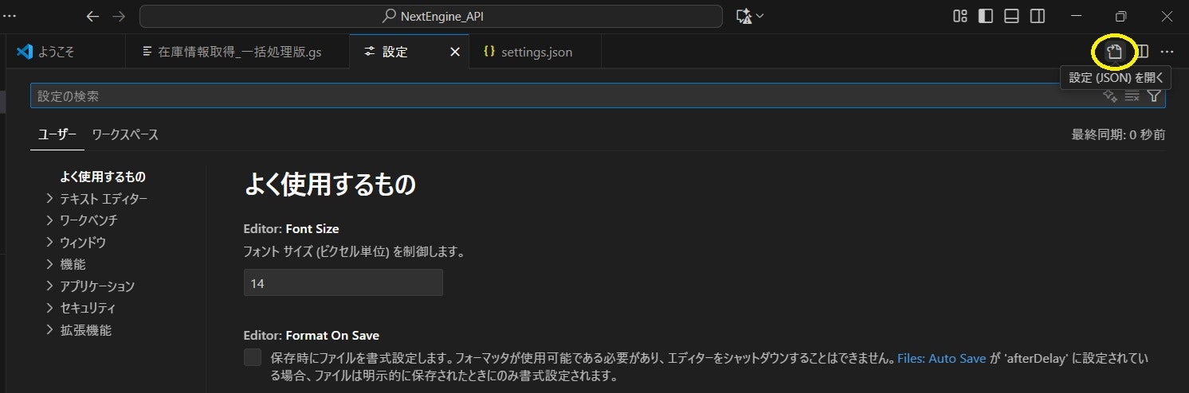
Task: Switch to the settings.json tab
Action: pyautogui.click(x=536, y=52)
